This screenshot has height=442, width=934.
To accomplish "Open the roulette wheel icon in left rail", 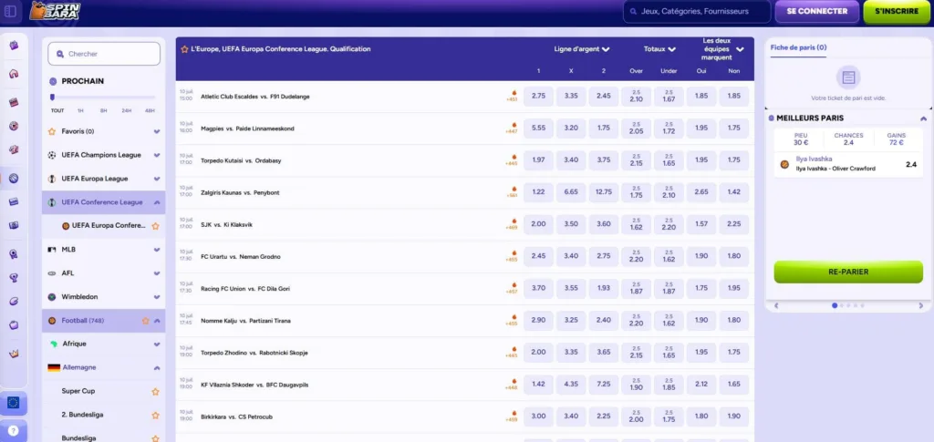I will 14,126.
